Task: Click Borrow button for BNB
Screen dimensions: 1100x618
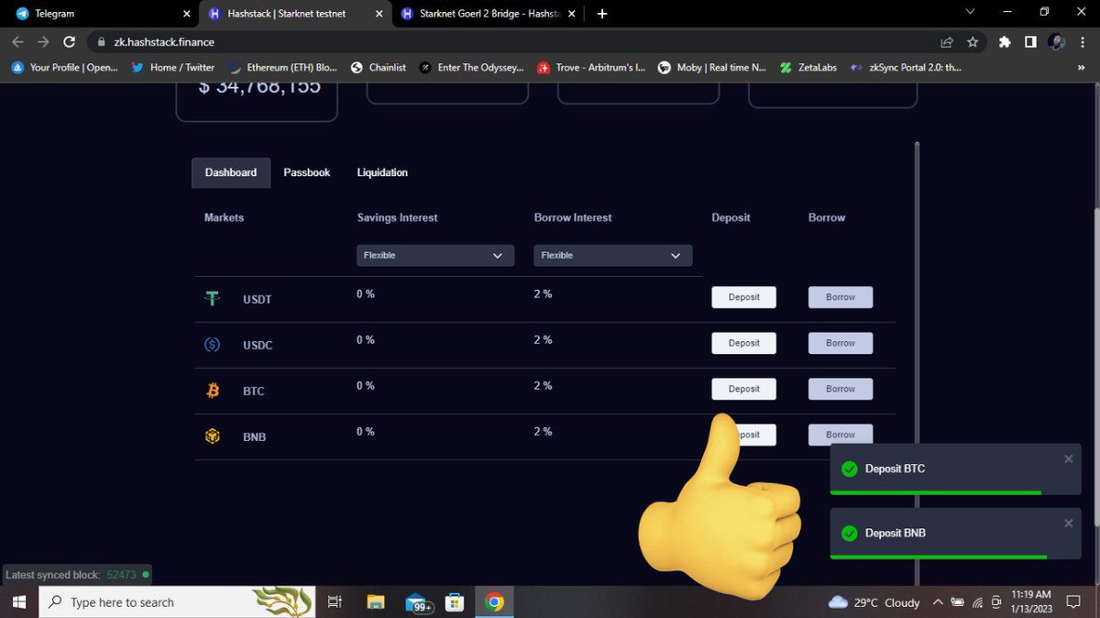Action: pyautogui.click(x=841, y=435)
